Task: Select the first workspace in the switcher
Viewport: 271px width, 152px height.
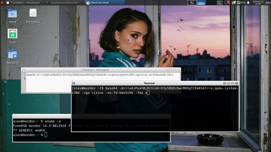Action: (x=192, y=3)
